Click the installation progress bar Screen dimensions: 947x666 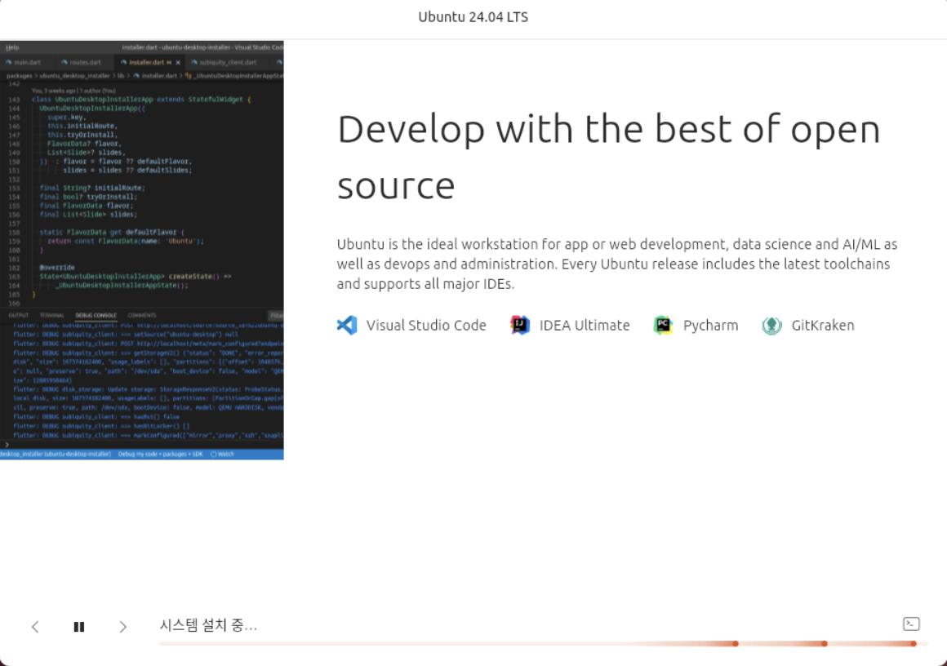[544, 644]
